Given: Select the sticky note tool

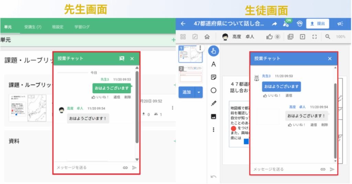Looking at the screenshot, I should point(213,77).
